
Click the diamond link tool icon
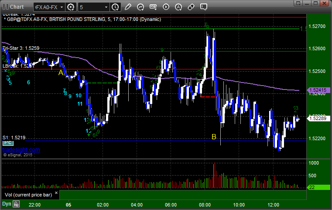(x=191, y=7)
